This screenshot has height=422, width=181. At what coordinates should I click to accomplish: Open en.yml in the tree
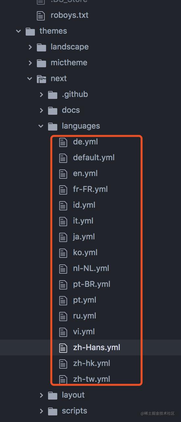85,173
